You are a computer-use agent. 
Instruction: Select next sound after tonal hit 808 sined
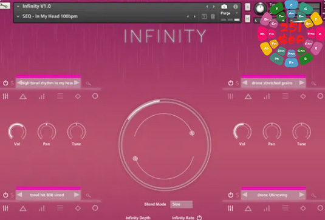click(x=77, y=195)
